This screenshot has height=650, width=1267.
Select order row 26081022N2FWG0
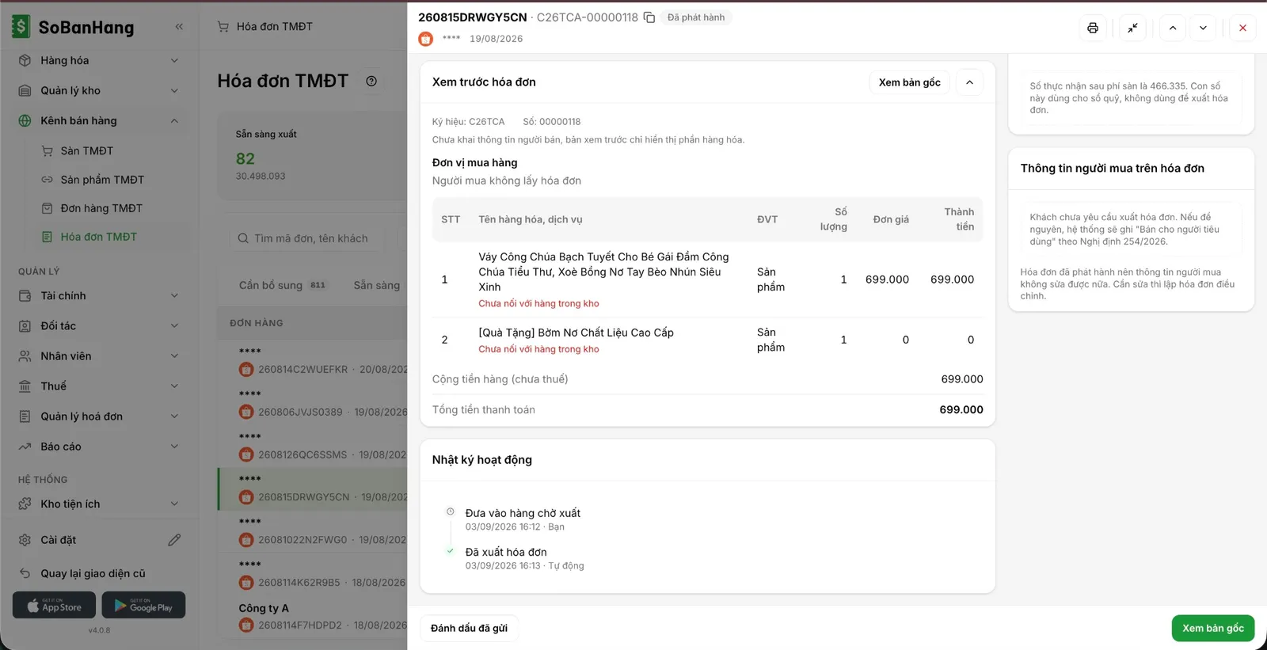point(312,531)
